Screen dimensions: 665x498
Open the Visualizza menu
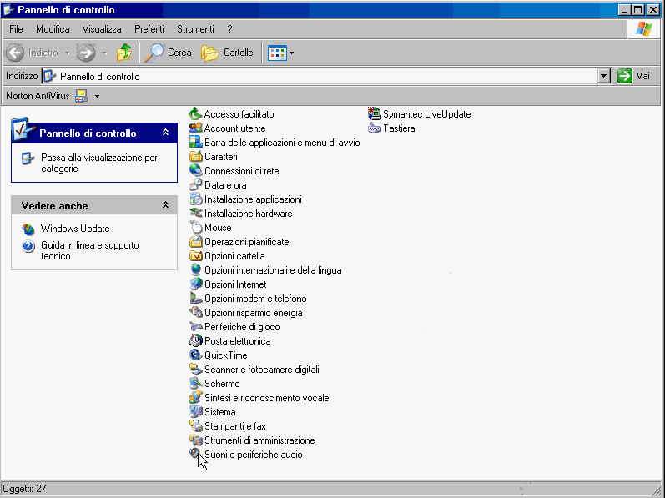[102, 29]
